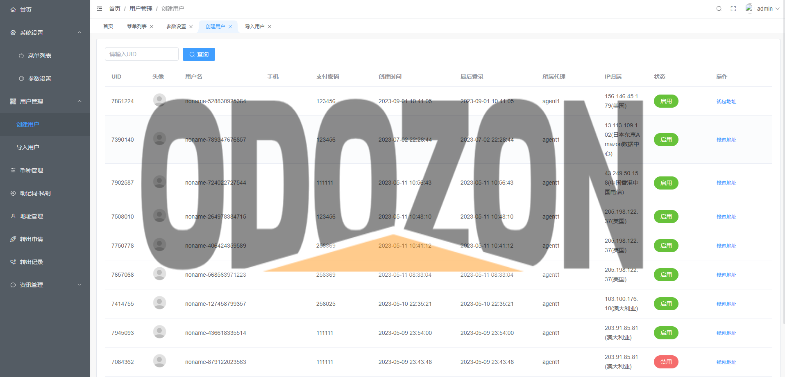Expand the 资讯管理 menu chevron
This screenshot has width=785, height=377.
coord(79,285)
